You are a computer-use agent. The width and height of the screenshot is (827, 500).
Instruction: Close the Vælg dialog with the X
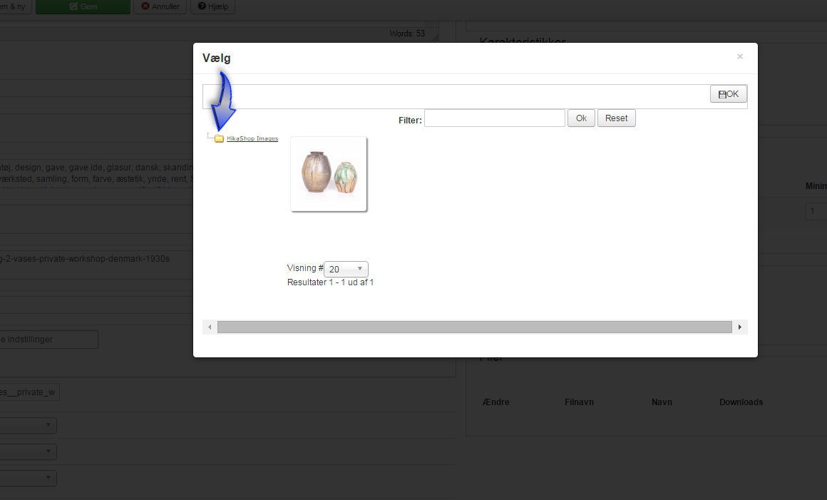tap(740, 56)
